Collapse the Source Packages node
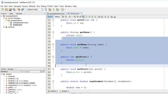 [x=4, y=18]
